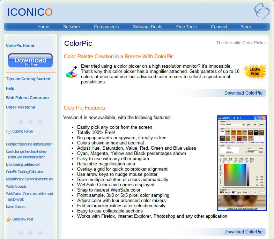Click Start New Post link
Screen dimensions: 274x239
(23, 219)
